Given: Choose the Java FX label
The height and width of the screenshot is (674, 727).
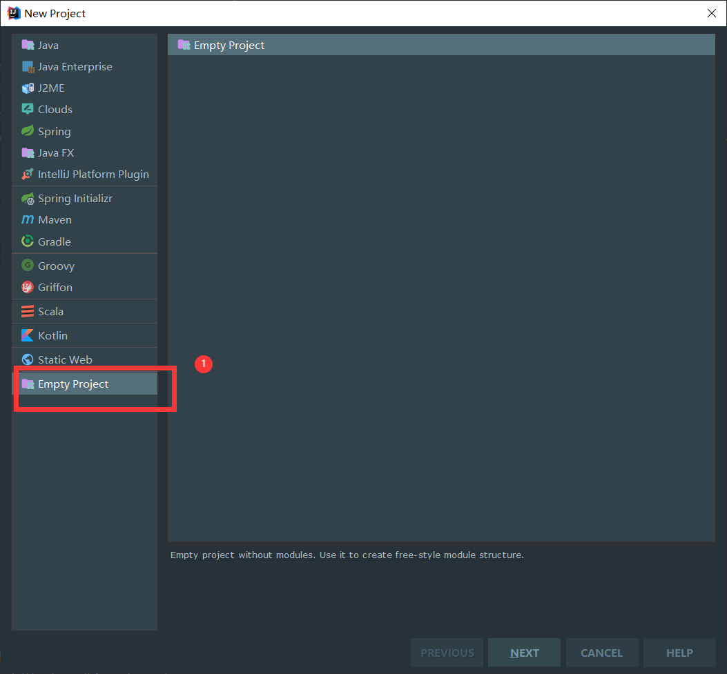Looking at the screenshot, I should 56,153.
